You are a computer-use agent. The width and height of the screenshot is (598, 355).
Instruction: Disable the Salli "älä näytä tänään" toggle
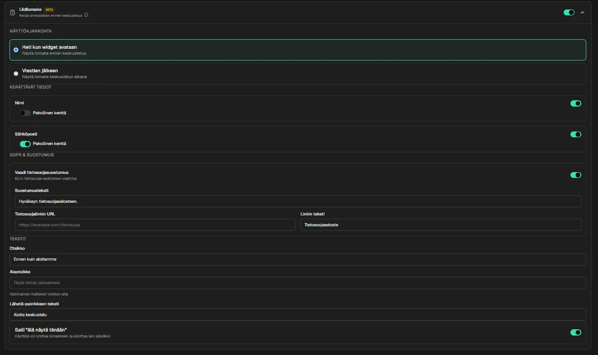tap(575, 332)
